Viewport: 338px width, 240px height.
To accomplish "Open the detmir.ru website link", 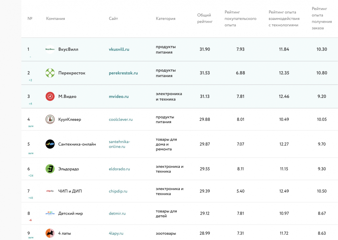I will coord(117,213).
